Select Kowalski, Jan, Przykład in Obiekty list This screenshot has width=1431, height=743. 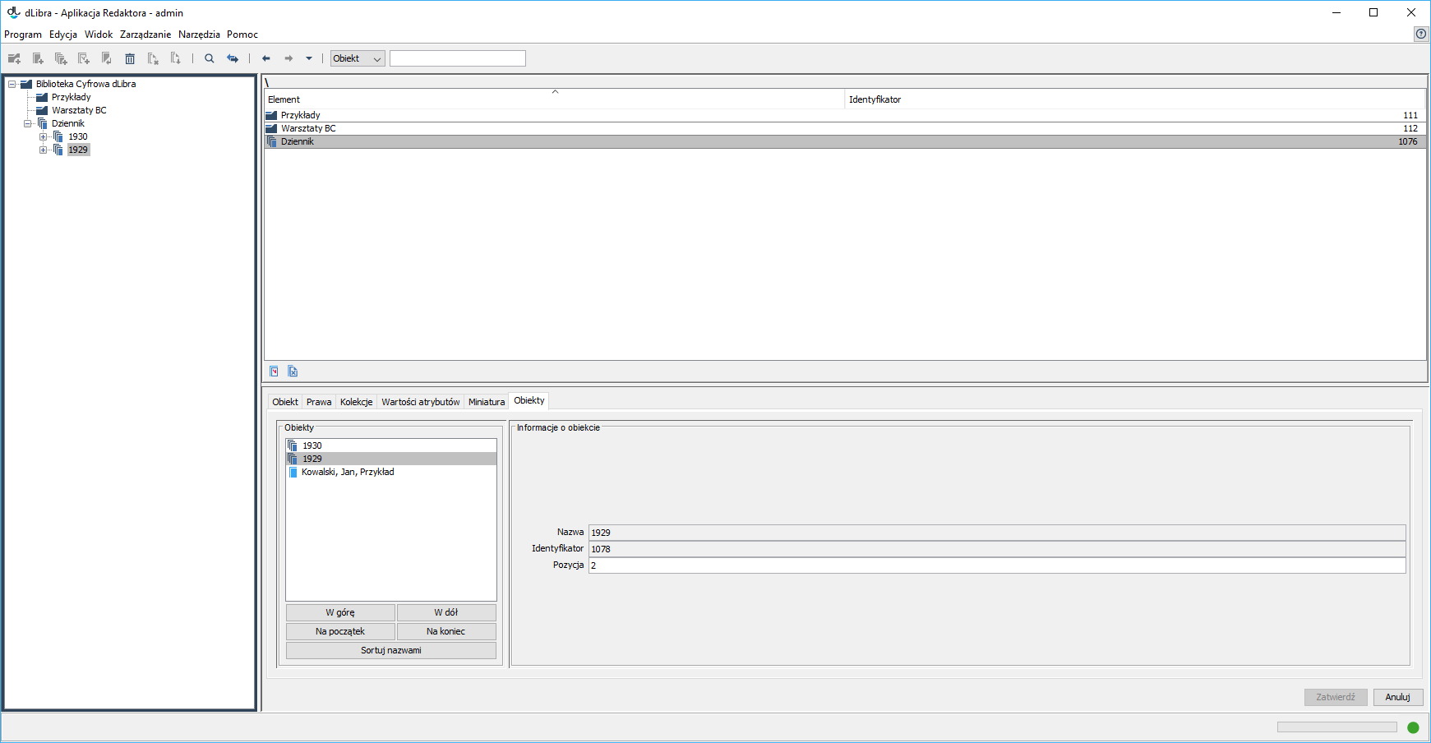[348, 472]
